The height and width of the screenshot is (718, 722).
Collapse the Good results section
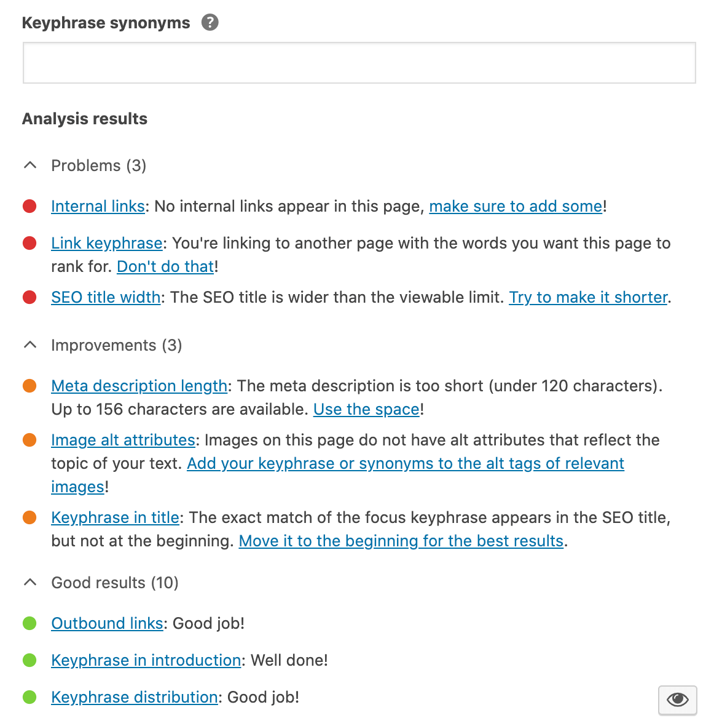tap(29, 582)
